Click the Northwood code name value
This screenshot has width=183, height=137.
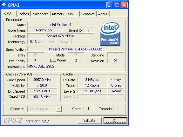coord(45,30)
